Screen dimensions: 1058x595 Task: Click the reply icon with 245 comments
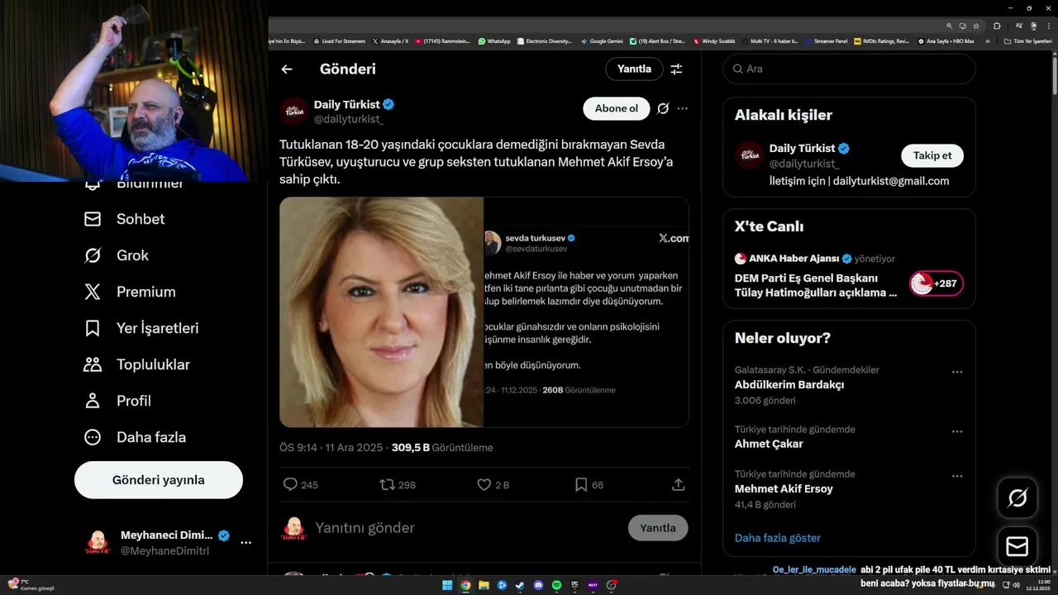coord(290,484)
